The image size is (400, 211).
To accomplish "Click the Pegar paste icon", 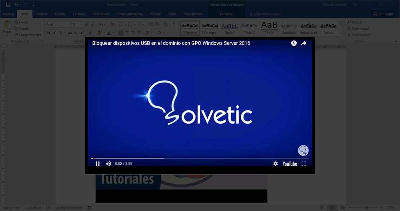I will point(7,25).
